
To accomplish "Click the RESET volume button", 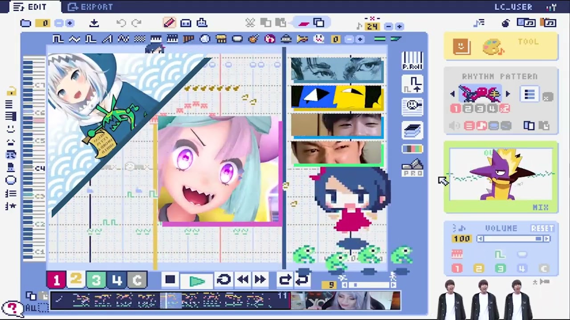I will click(542, 228).
